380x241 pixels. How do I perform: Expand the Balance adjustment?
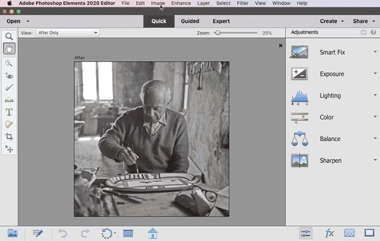pyautogui.click(x=375, y=138)
